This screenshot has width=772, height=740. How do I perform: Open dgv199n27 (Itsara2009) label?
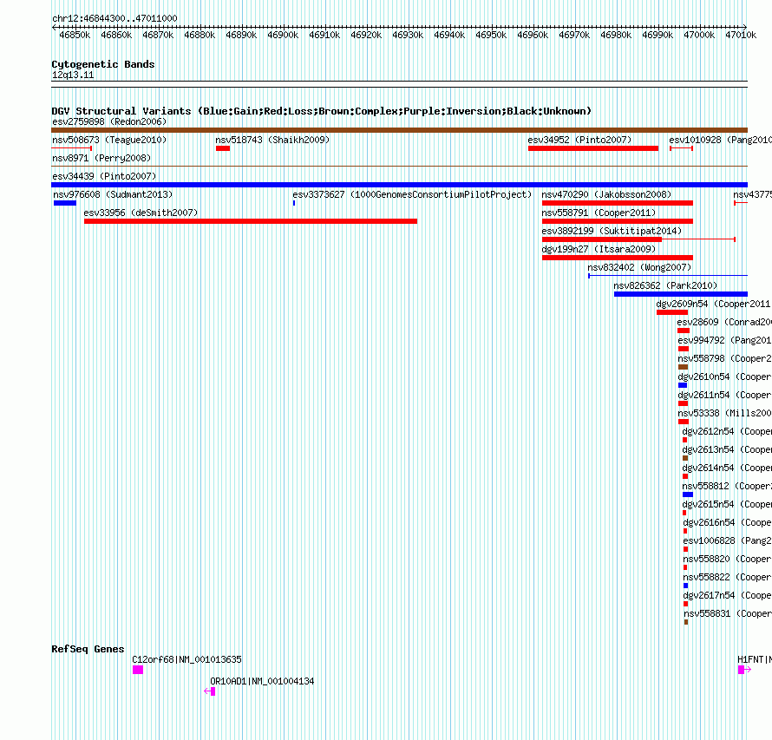pos(599,249)
